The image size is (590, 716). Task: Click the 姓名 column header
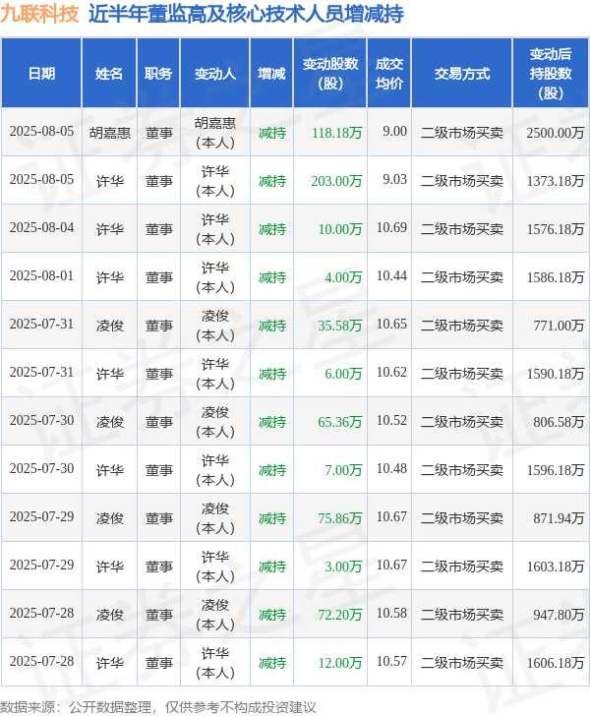click(109, 74)
